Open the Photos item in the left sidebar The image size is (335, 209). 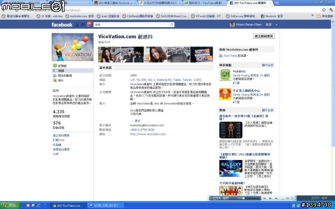point(58,80)
